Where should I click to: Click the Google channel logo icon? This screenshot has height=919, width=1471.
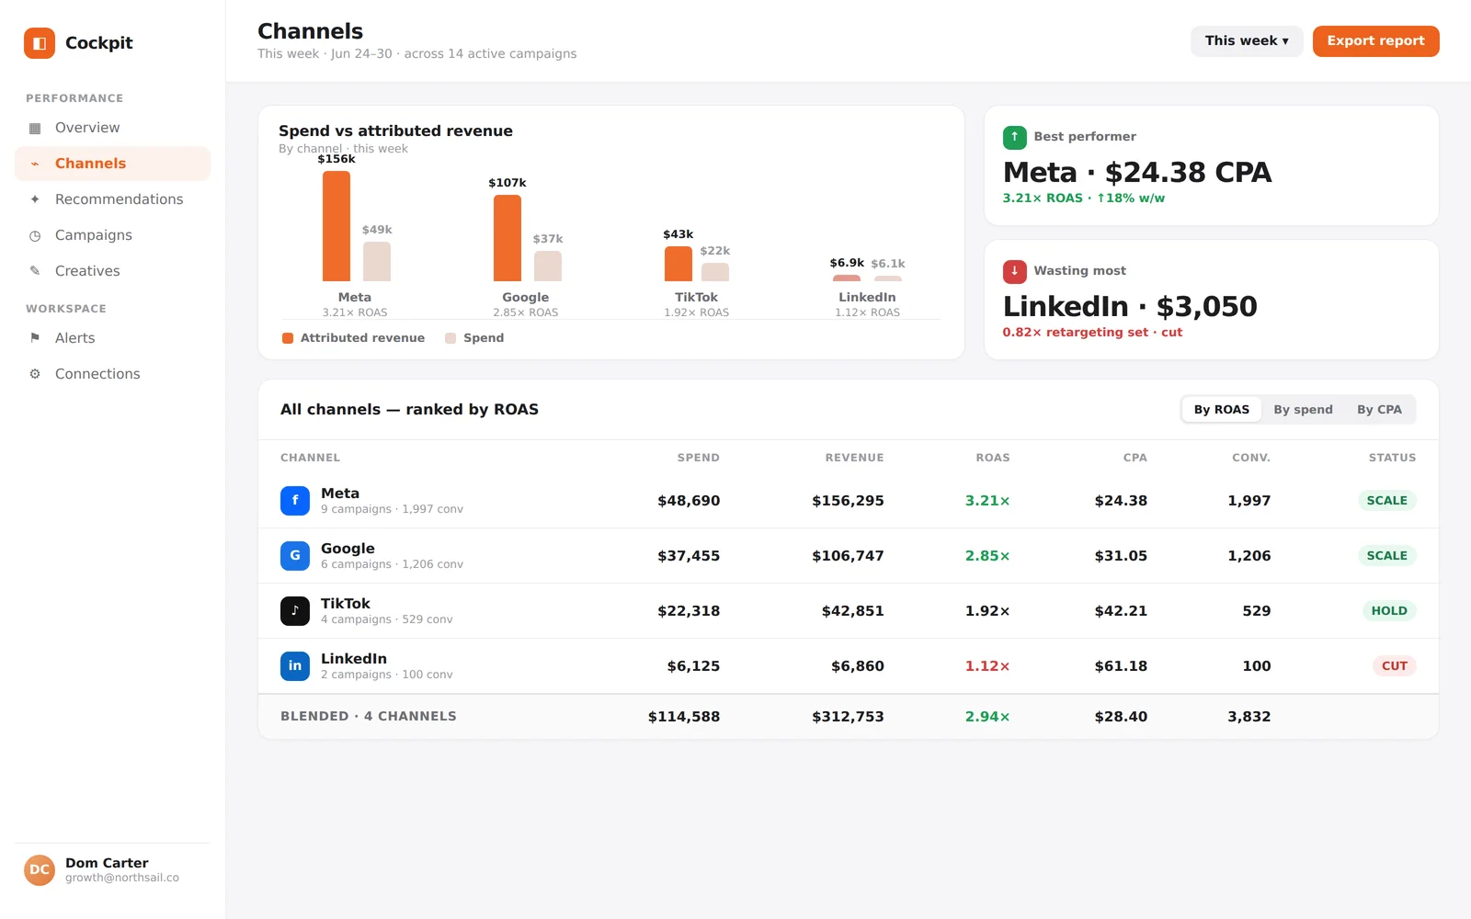295,556
